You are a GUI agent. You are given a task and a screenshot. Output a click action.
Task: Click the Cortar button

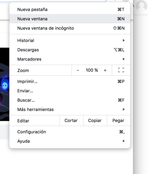coord(71,120)
